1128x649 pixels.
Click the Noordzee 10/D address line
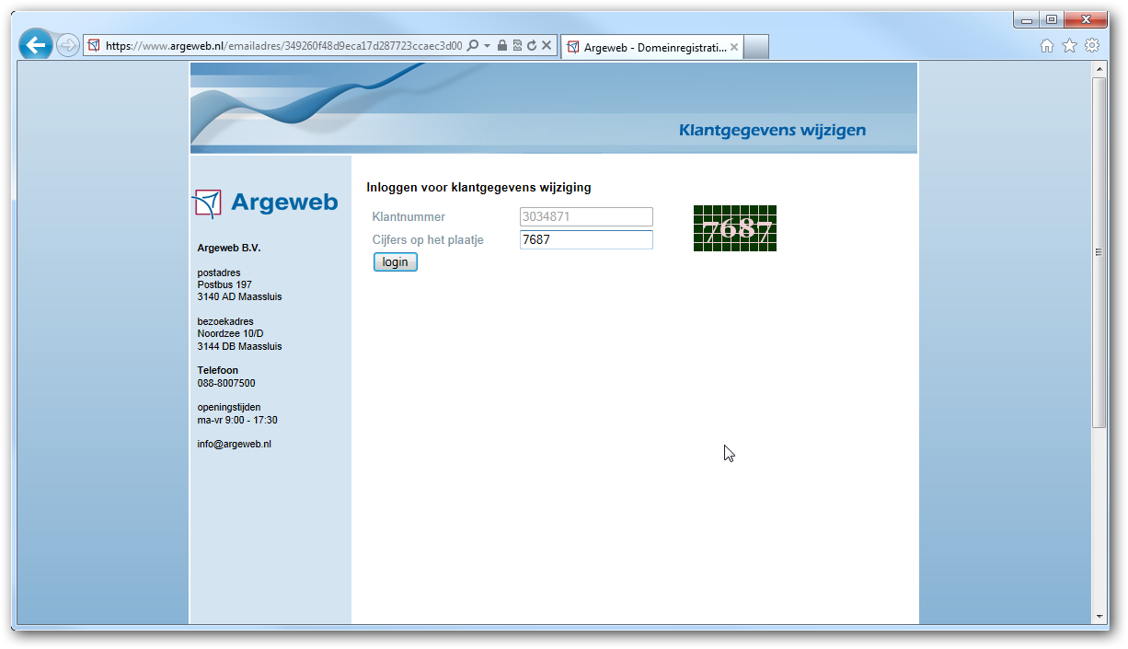[230, 334]
